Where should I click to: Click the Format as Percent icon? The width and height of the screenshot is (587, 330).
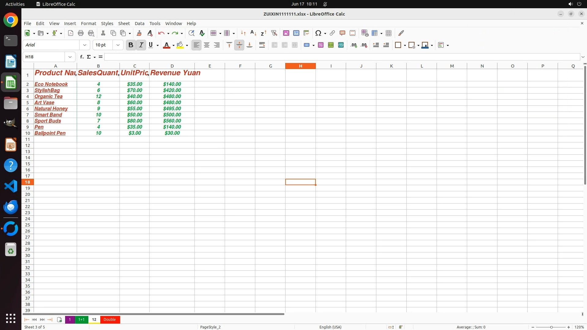tap(321, 45)
